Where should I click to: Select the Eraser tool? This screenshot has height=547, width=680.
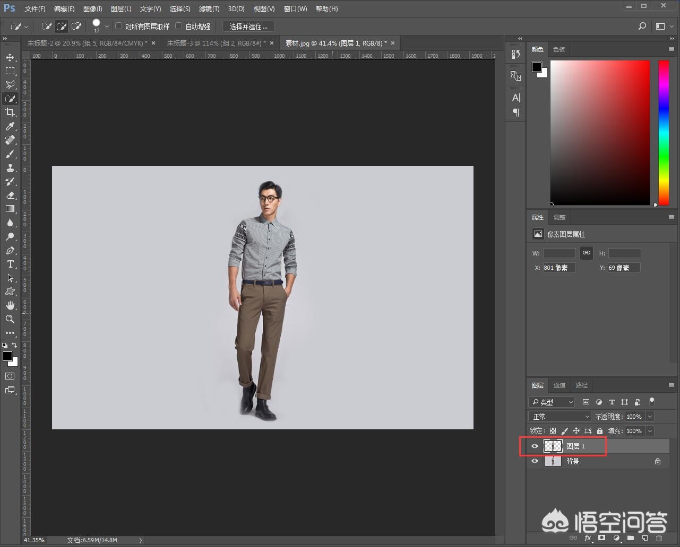[x=10, y=195]
